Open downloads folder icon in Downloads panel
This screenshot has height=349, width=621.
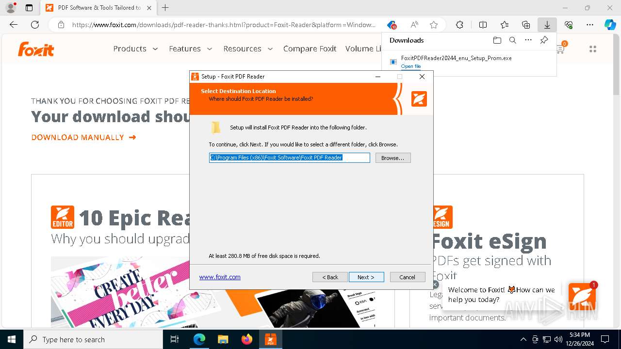click(x=497, y=40)
